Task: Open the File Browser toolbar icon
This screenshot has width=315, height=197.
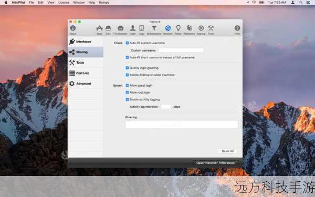Action: click(120, 30)
